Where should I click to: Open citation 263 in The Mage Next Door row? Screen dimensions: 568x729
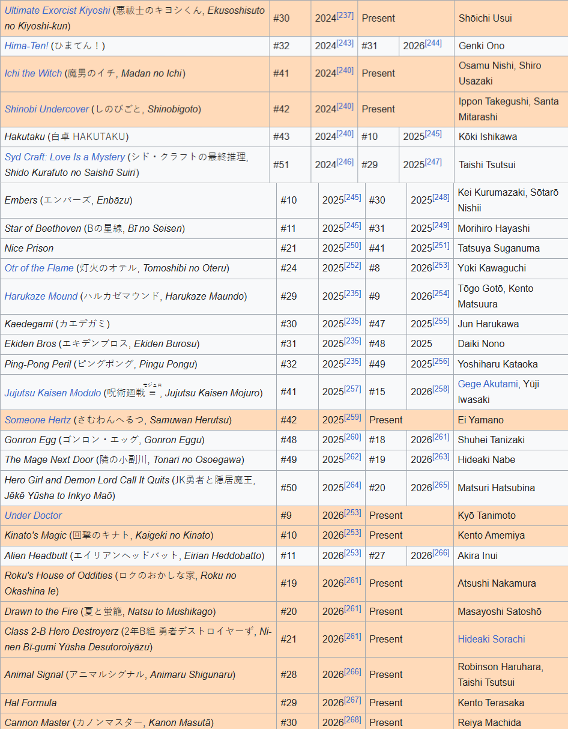pyautogui.click(x=441, y=456)
